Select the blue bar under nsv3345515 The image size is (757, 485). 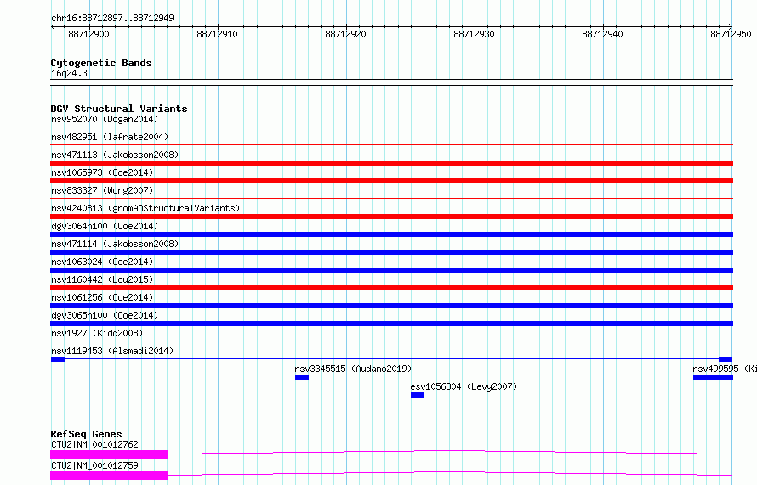point(302,377)
